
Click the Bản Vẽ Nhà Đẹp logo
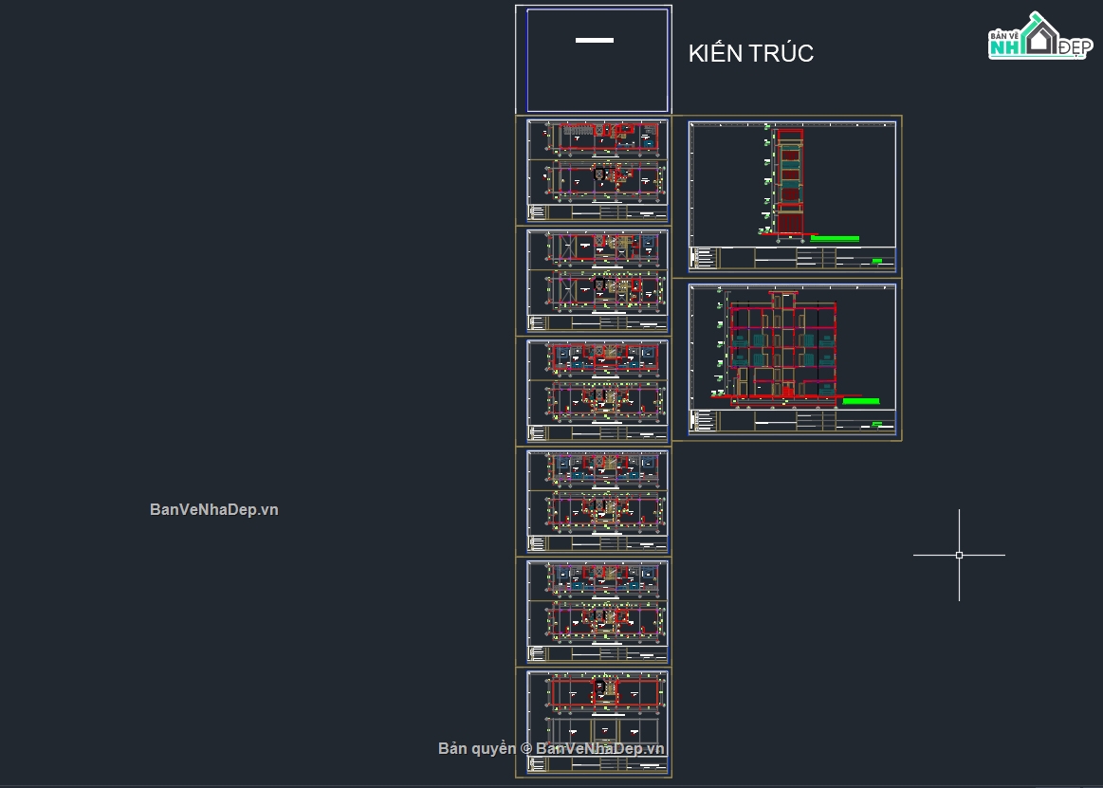click(1038, 38)
